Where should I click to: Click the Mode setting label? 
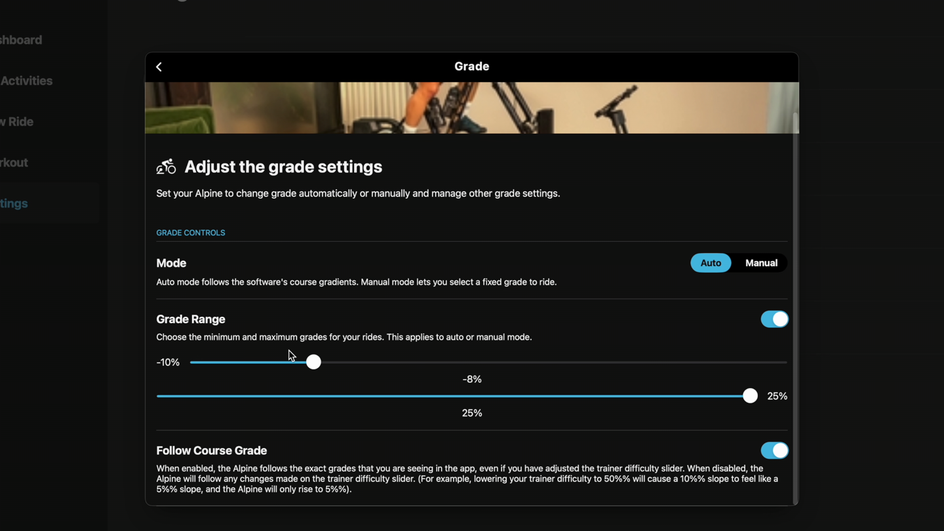tap(171, 263)
